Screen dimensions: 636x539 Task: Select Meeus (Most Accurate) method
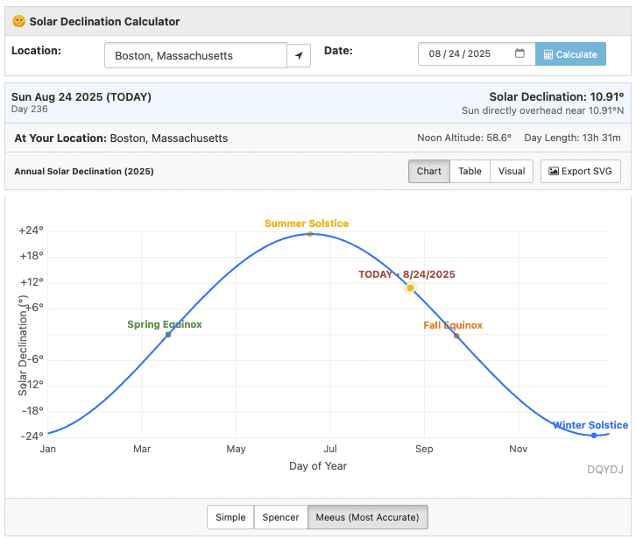pyautogui.click(x=367, y=517)
